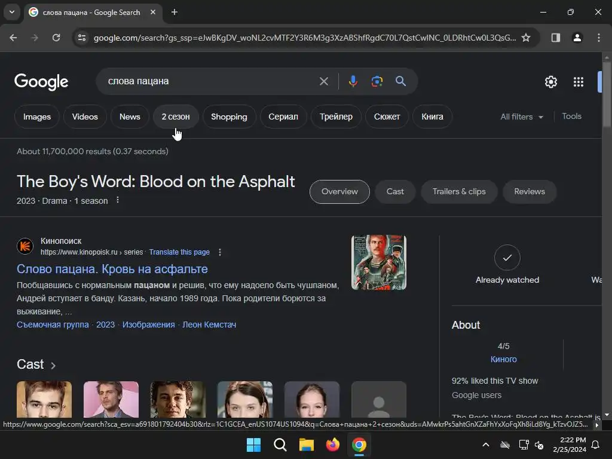
Task: Launch Firefox from taskbar
Action: click(x=332, y=445)
